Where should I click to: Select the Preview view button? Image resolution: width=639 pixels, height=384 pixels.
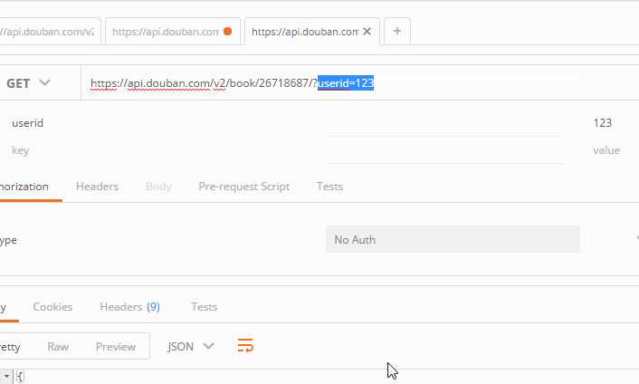point(116,347)
